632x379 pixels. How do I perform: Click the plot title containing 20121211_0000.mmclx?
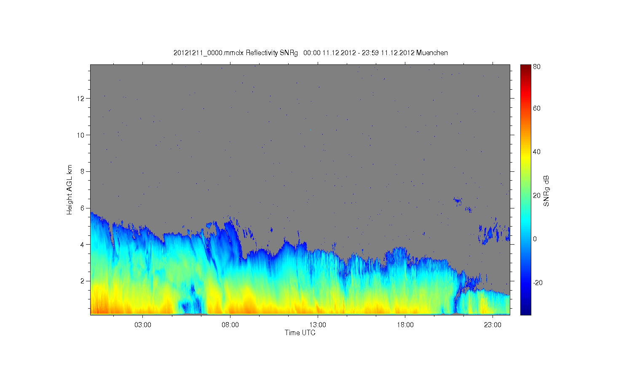[x=311, y=53]
